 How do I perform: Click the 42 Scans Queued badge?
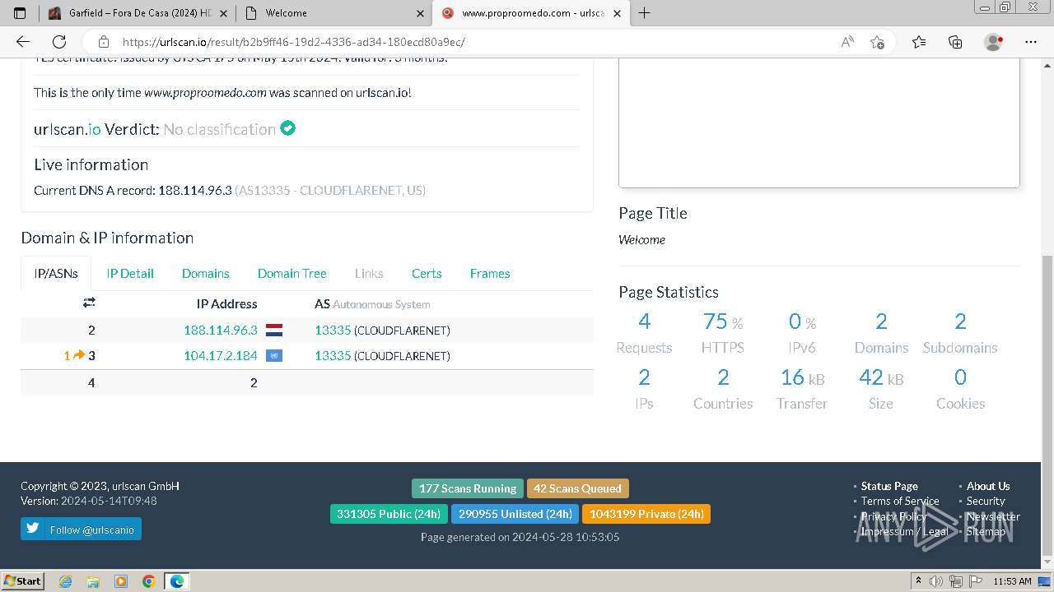[577, 488]
